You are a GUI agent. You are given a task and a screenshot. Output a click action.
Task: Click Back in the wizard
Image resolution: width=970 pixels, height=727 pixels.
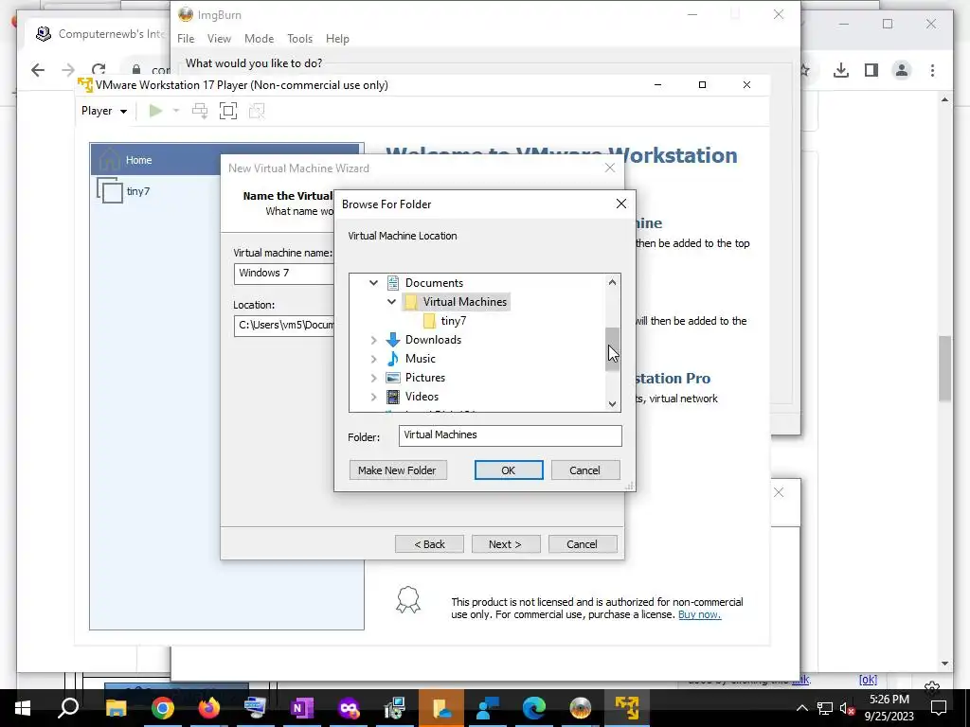[x=429, y=544]
